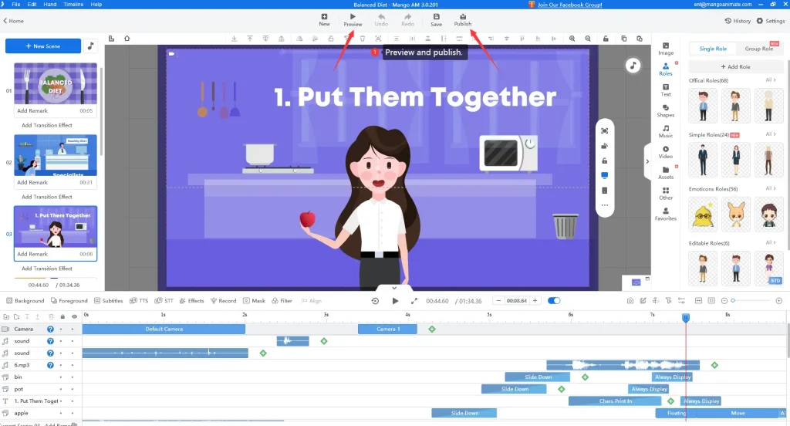Open the Timeline menu
The width and height of the screenshot is (790, 426).
coord(73,5)
